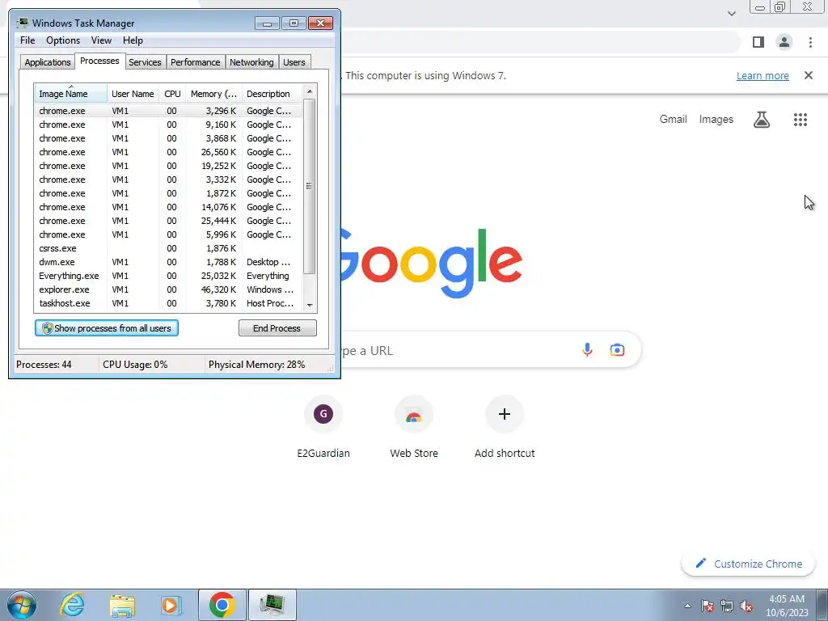Open the Gmail link

point(673,120)
